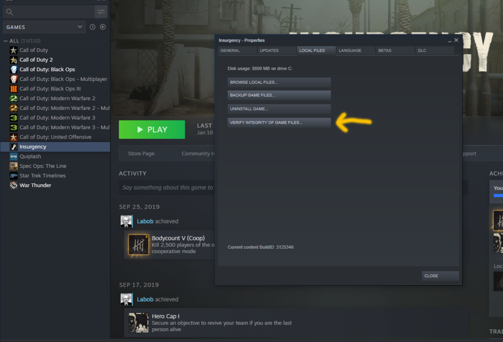Viewport: 503px width, 342px height.
Task: Open the BETAS tab in Properties
Action: pyautogui.click(x=394, y=51)
